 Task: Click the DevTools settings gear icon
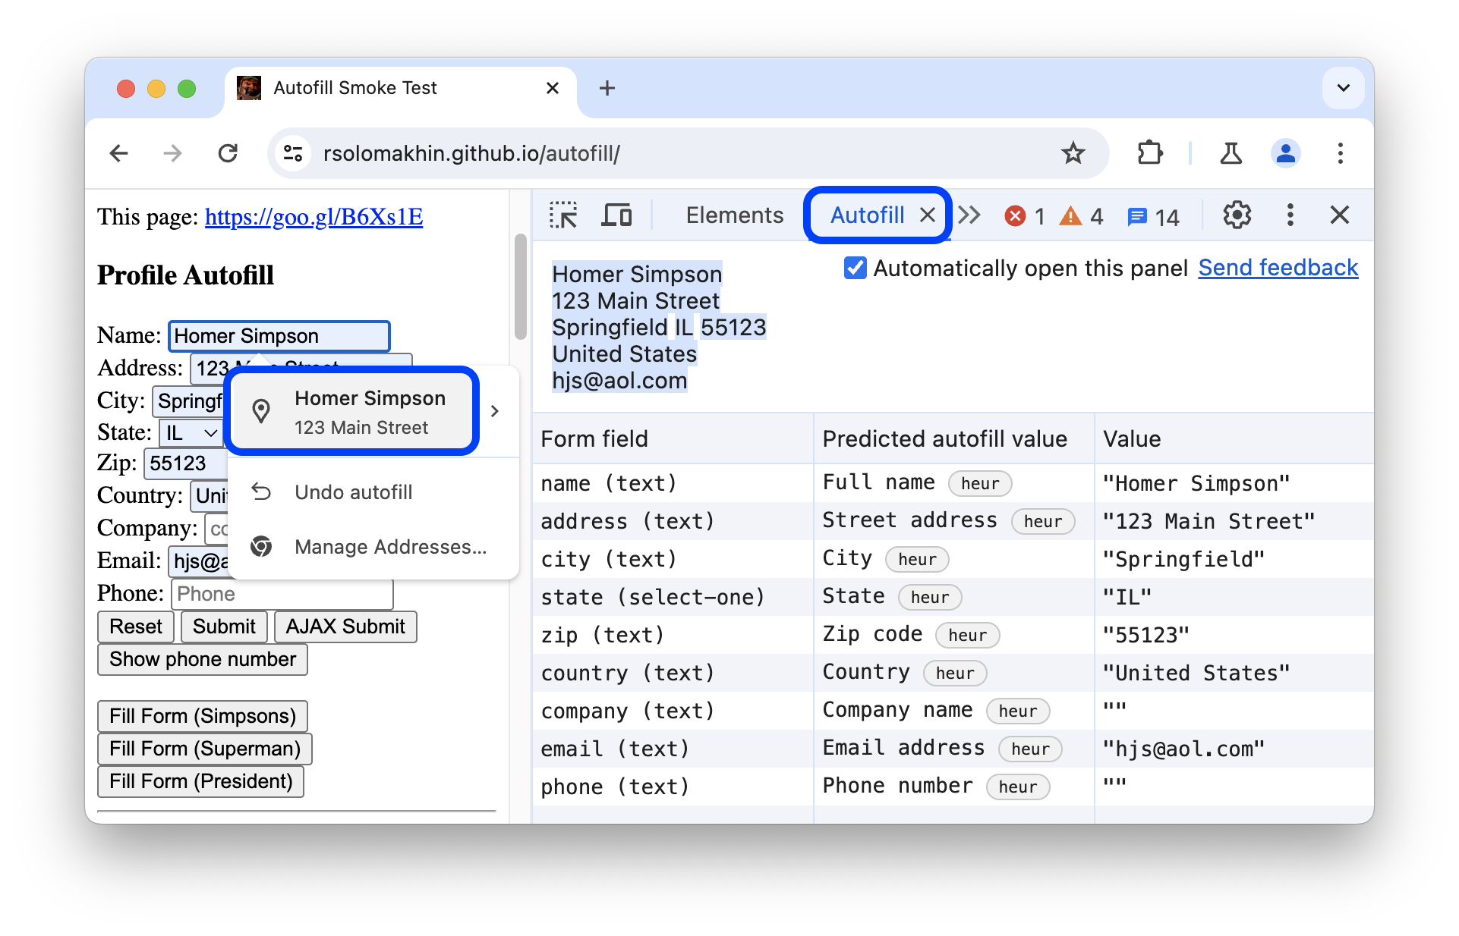click(1238, 214)
